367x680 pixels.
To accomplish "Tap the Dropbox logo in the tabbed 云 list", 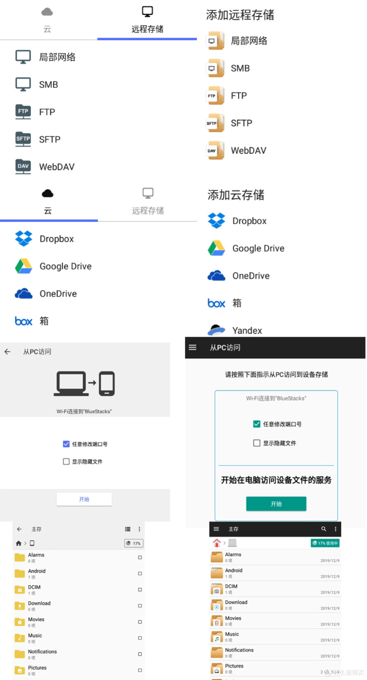I will pyautogui.click(x=23, y=238).
